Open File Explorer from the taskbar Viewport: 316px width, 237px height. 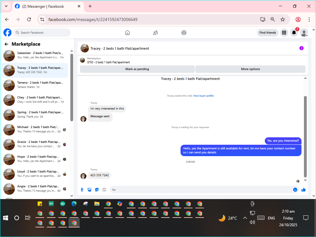(x=97, y=204)
